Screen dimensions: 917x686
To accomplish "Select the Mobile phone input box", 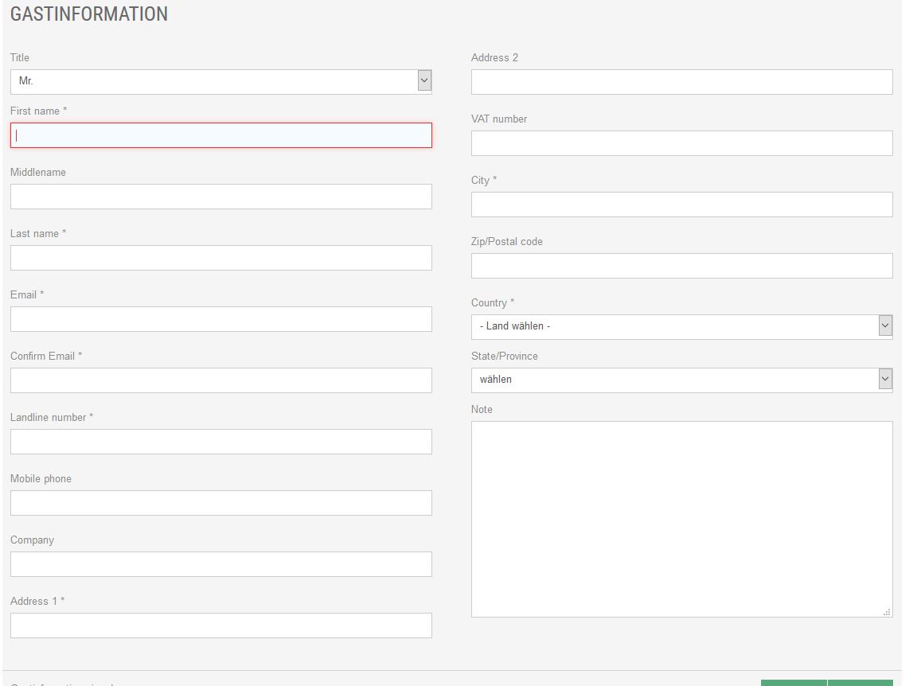I will pyautogui.click(x=220, y=503).
